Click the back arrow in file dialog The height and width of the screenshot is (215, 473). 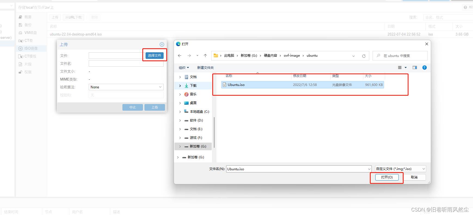coord(180,56)
